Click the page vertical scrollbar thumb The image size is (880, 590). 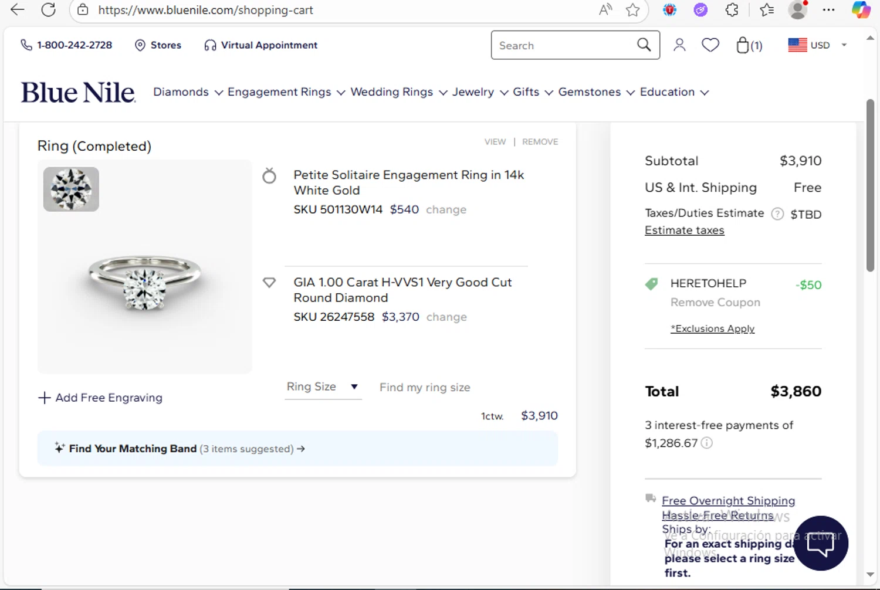(x=871, y=186)
